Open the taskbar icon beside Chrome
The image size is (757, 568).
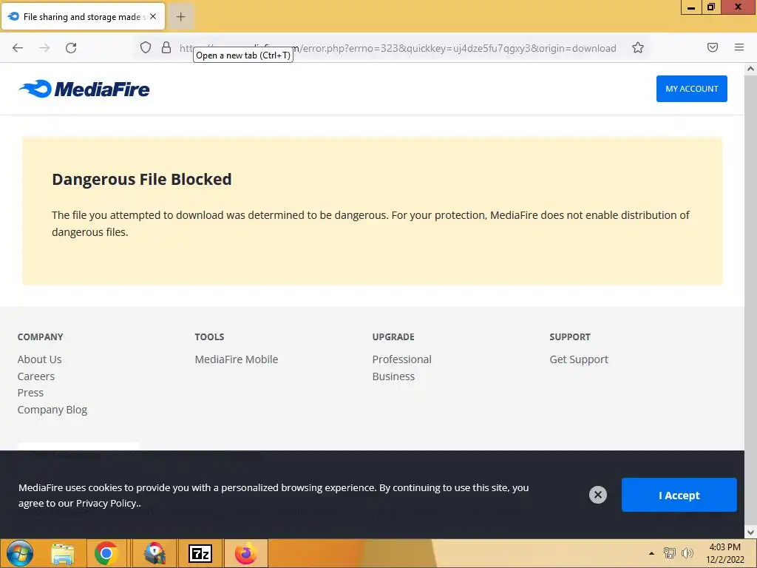[x=155, y=553]
